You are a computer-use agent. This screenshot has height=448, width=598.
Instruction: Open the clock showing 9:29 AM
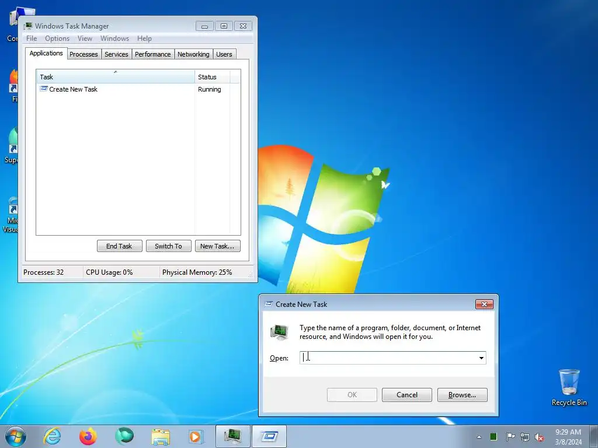[x=568, y=437]
